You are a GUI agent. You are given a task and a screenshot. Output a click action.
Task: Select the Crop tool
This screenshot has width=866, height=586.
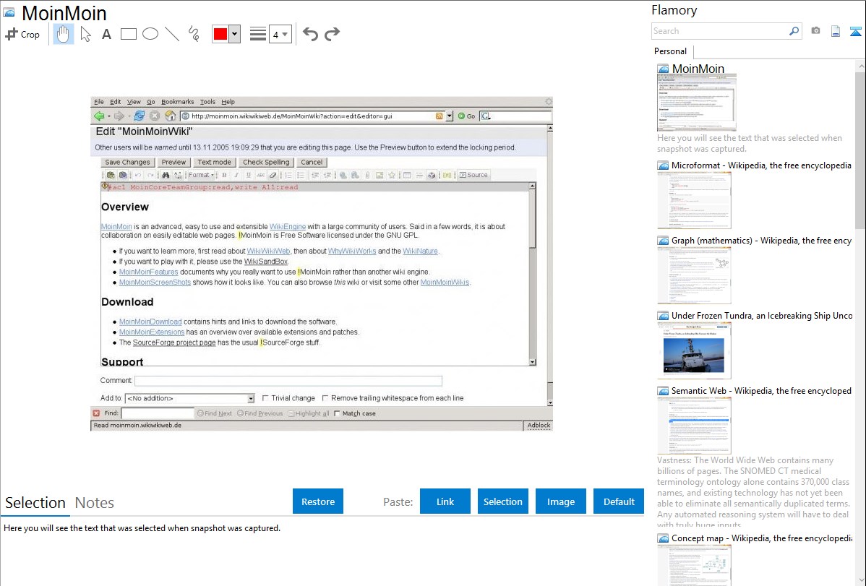[22, 34]
